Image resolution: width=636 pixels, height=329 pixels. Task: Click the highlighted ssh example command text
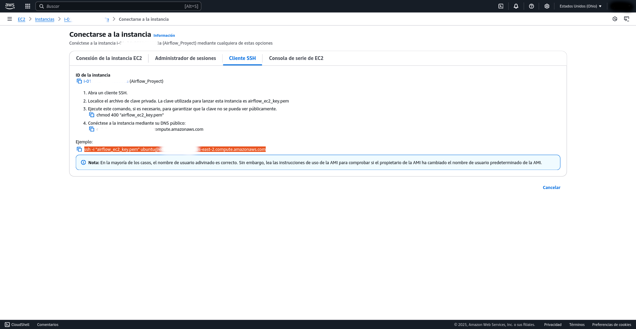pyautogui.click(x=175, y=149)
